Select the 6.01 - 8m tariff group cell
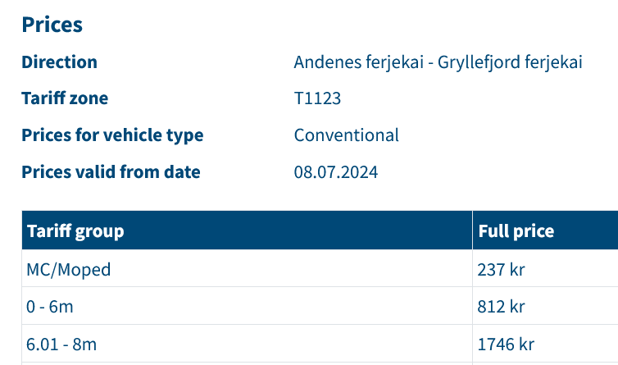The image size is (618, 365). tap(62, 344)
